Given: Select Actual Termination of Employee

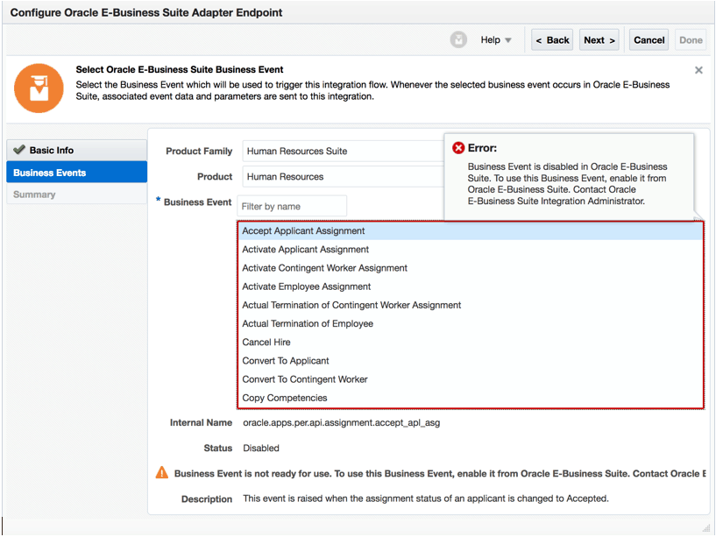Looking at the screenshot, I should [x=471, y=324].
